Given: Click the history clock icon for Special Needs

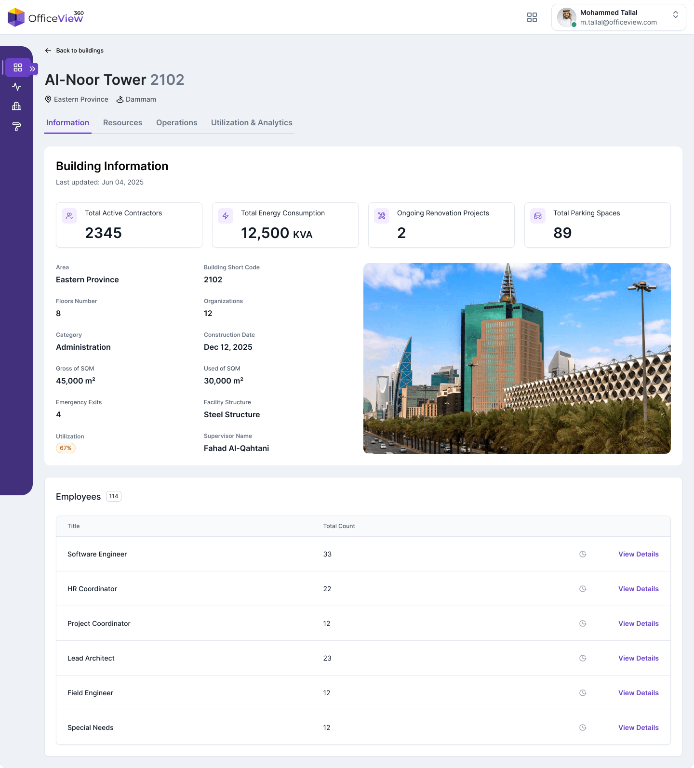Looking at the screenshot, I should (583, 728).
